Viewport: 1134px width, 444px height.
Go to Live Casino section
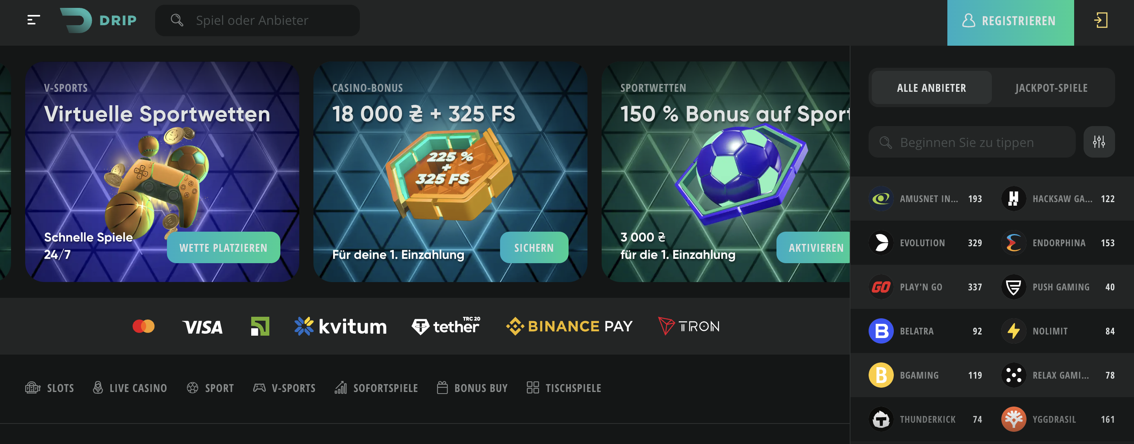[130, 388]
